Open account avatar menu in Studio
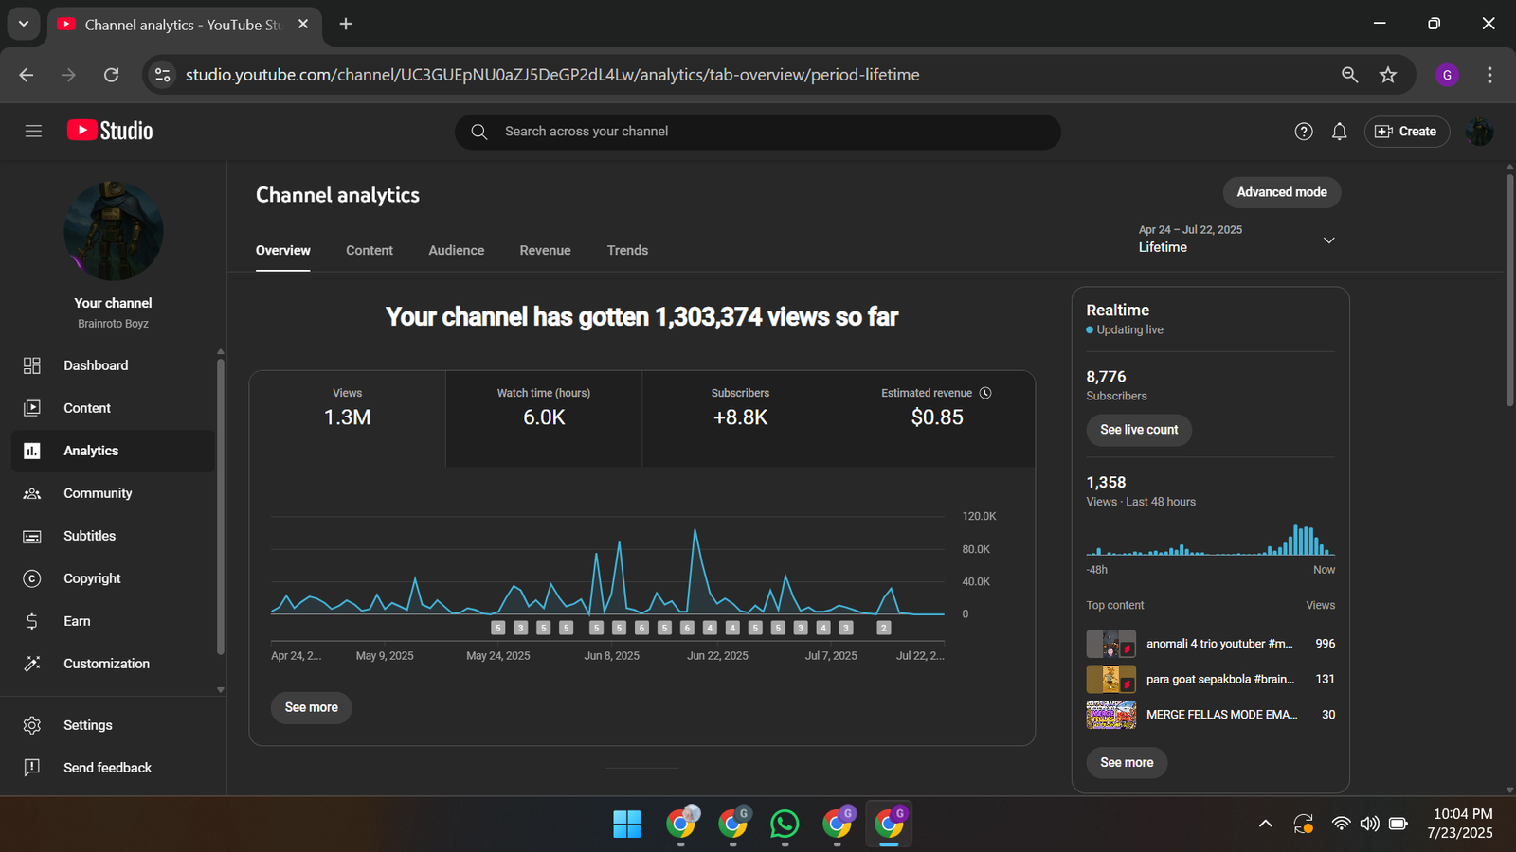1516x852 pixels. pos(1479,132)
